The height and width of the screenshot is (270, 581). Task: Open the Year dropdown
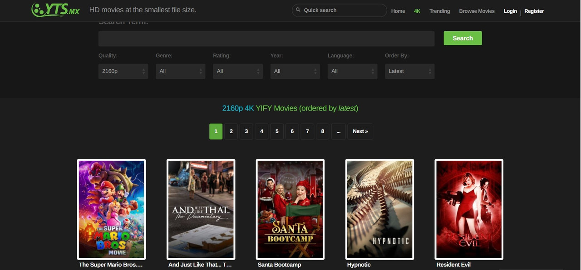point(295,71)
